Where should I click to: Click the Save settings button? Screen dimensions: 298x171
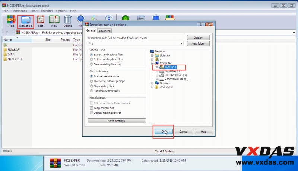pos(117,121)
